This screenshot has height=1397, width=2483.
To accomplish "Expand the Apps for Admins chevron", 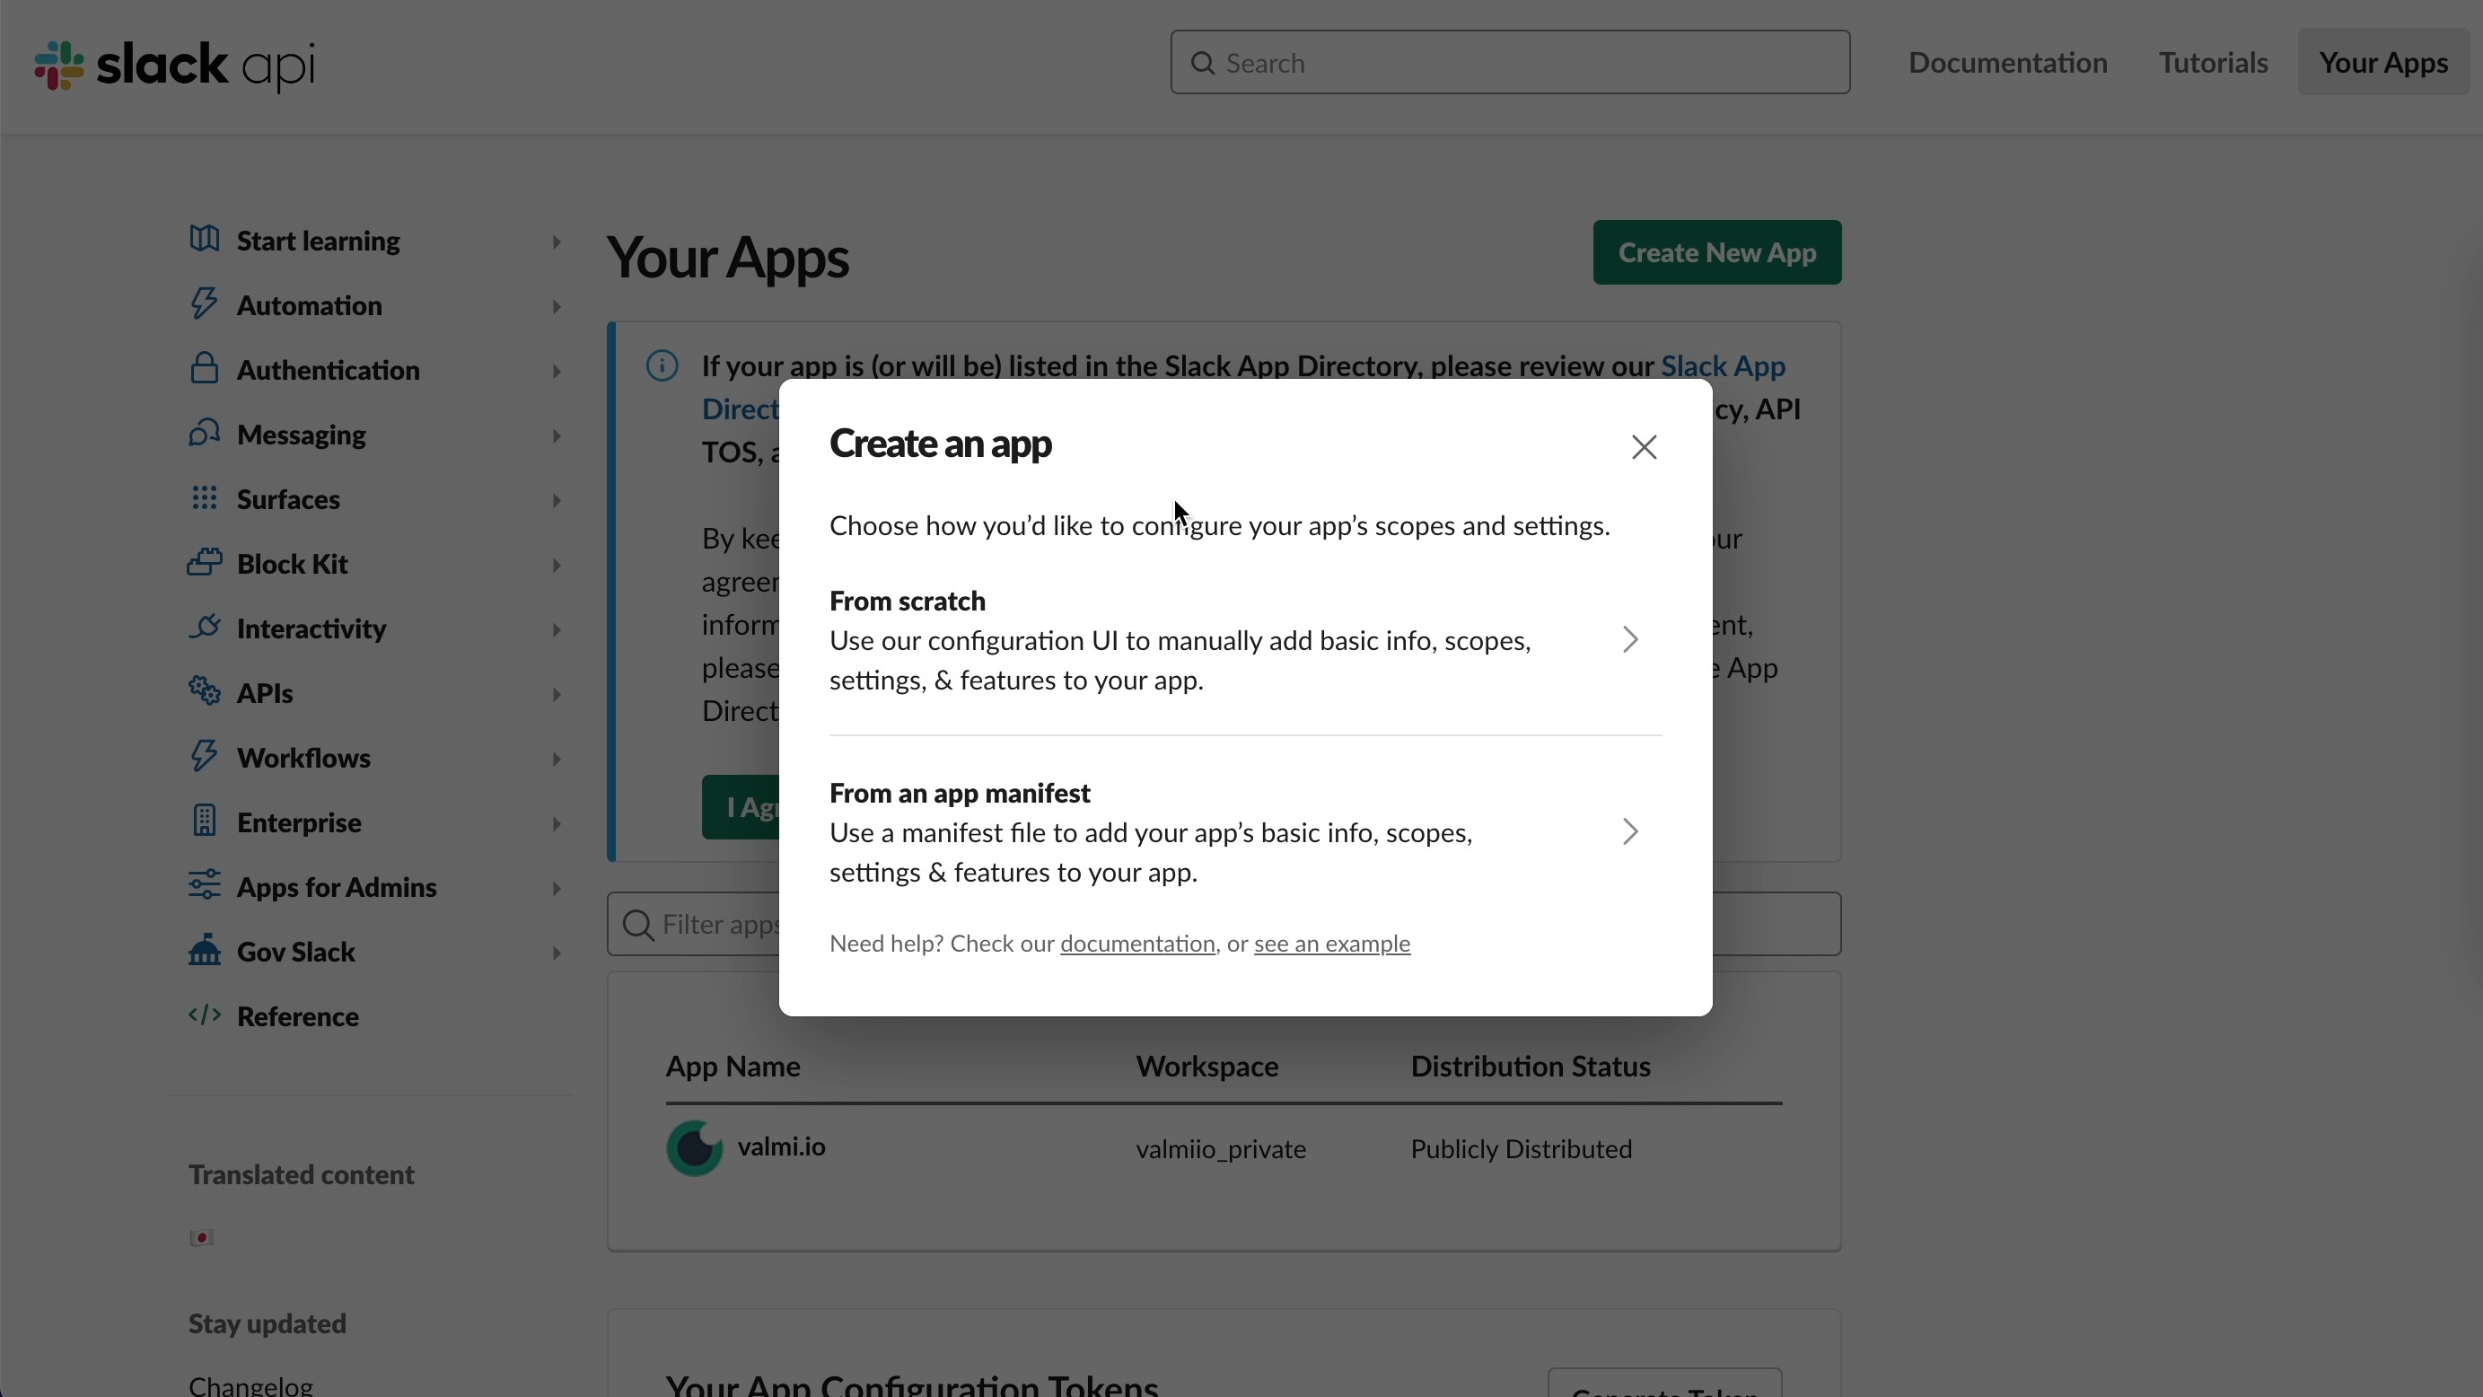I will click(x=557, y=887).
